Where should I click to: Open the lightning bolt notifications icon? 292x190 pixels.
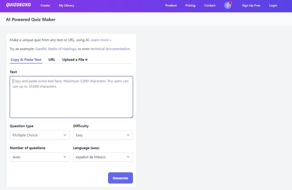[228, 5]
